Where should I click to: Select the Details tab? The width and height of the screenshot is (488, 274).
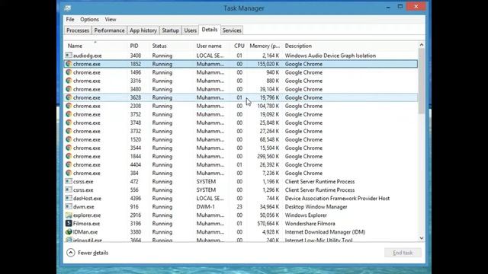[210, 30]
